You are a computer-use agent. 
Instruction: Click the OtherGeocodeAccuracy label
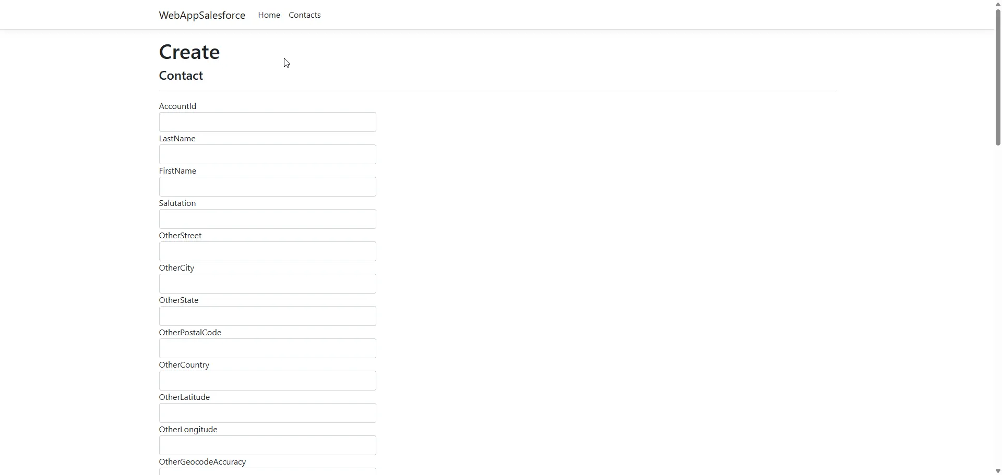(x=202, y=462)
